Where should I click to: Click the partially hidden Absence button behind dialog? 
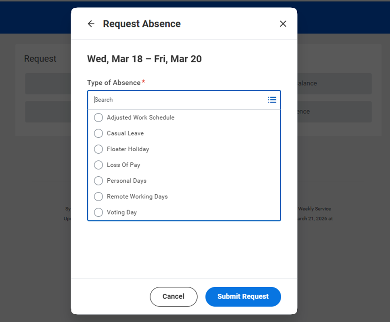pyautogui.click(x=334, y=112)
